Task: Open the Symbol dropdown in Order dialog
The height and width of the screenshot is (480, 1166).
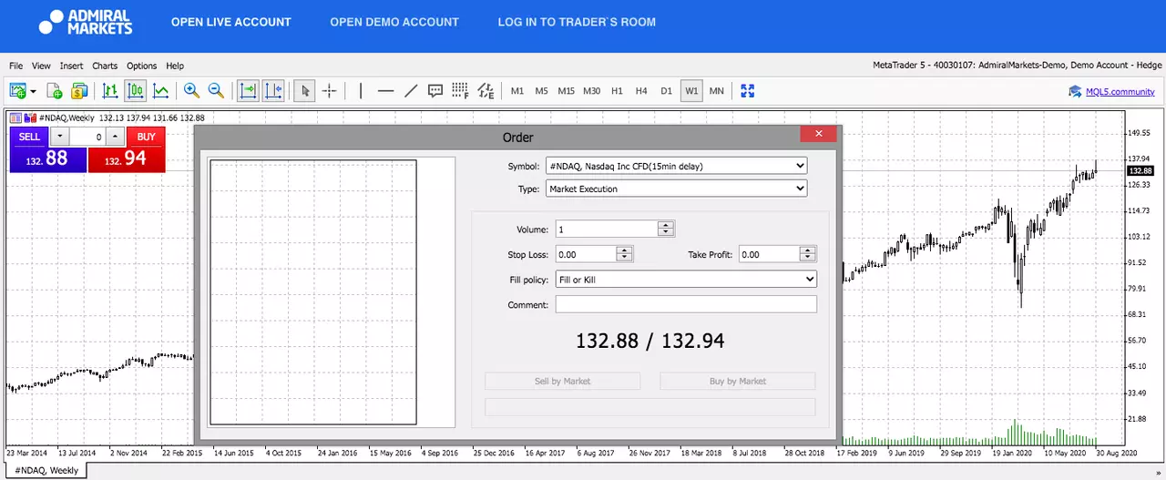Action: click(x=676, y=166)
